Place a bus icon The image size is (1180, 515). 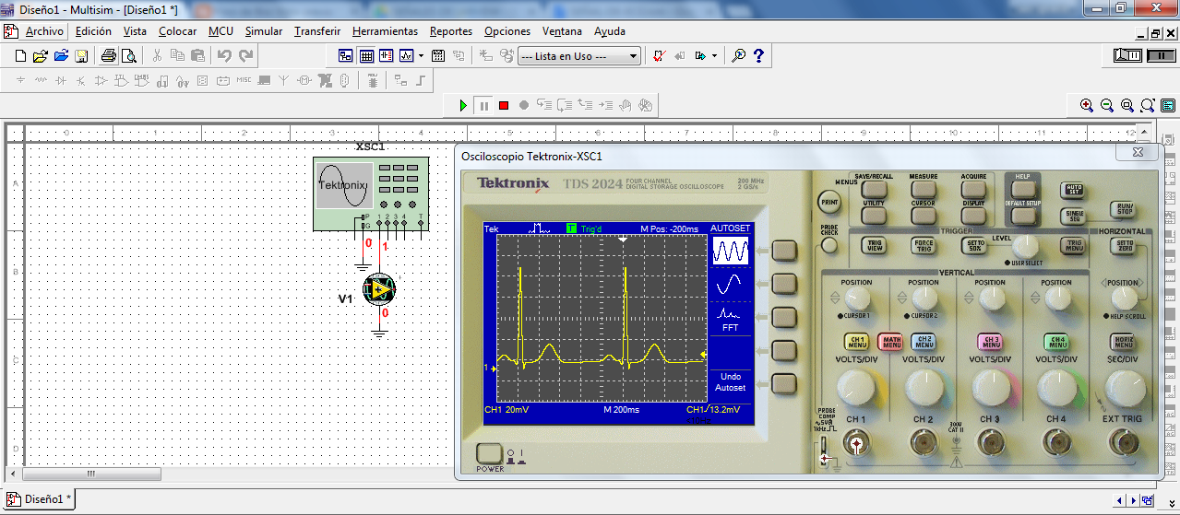coord(421,80)
